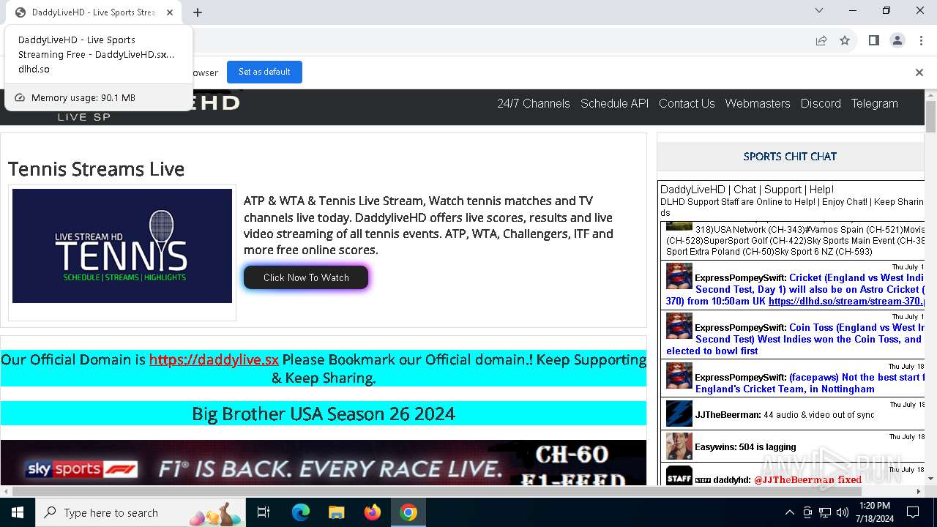Open 24/7 Channels menu item

(x=534, y=104)
